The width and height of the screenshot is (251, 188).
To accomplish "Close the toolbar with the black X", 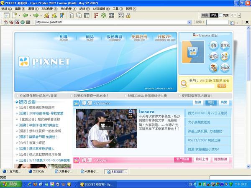I will [247, 22].
